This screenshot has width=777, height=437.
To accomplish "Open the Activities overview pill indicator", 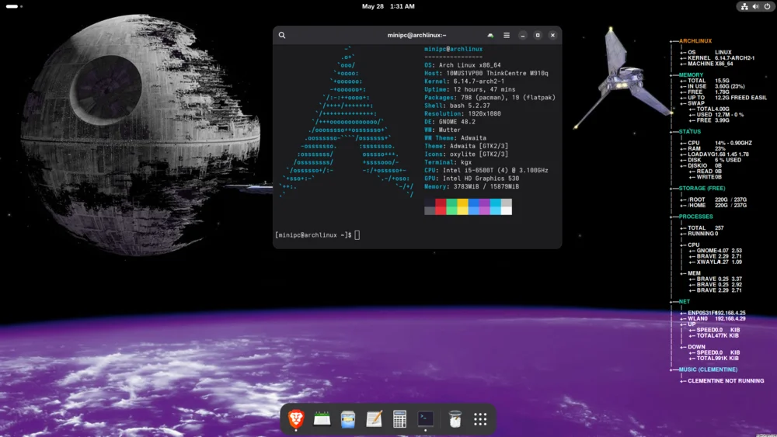I will click(14, 6).
